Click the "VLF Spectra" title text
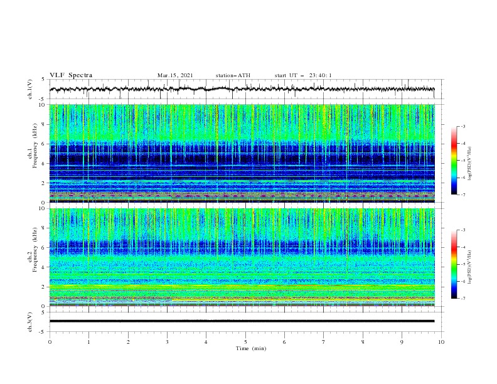Screen dimensions: 497x384 click(71, 75)
